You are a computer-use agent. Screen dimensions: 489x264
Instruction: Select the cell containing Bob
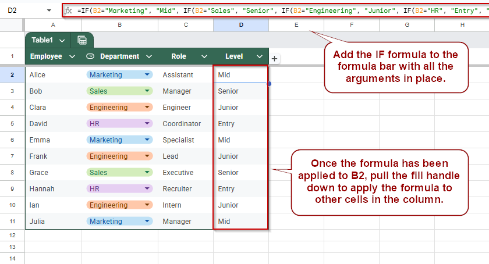(53, 91)
